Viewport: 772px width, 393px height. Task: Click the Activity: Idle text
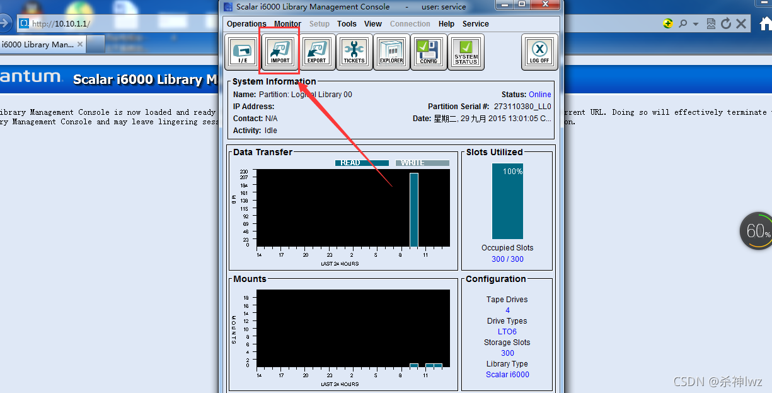(255, 131)
